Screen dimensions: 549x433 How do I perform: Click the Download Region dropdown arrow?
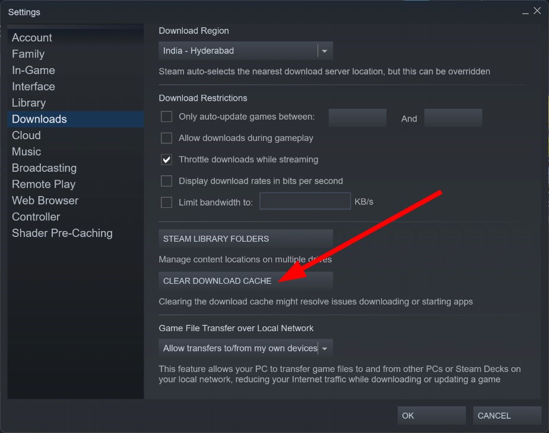[x=325, y=51]
